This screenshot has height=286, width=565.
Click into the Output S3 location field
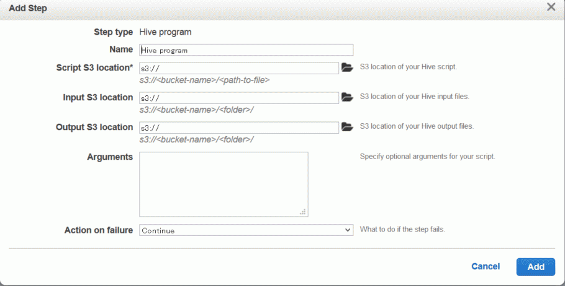239,128
